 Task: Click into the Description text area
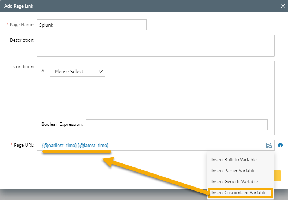155,46
